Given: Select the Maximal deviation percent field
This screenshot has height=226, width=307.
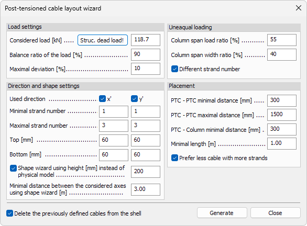Looking at the screenshot, I should point(146,69).
